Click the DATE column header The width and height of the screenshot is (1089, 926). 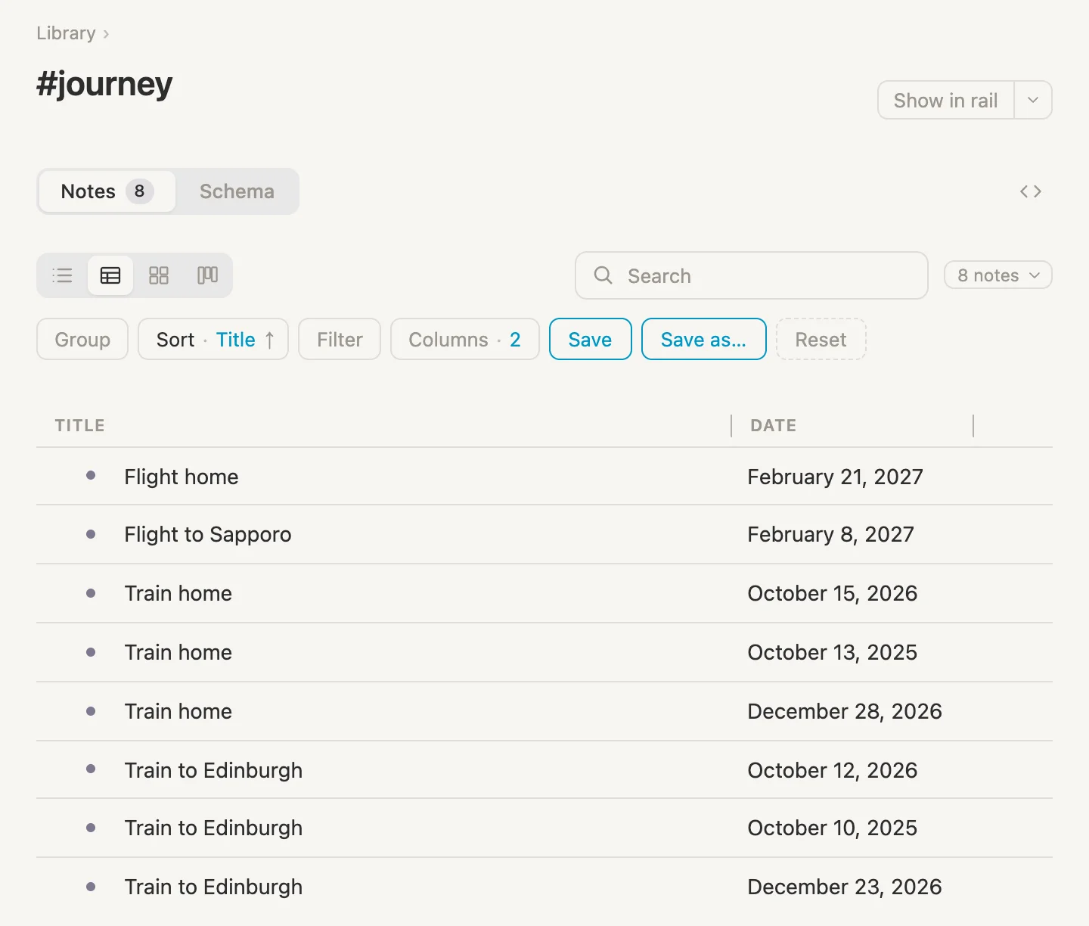pos(774,425)
